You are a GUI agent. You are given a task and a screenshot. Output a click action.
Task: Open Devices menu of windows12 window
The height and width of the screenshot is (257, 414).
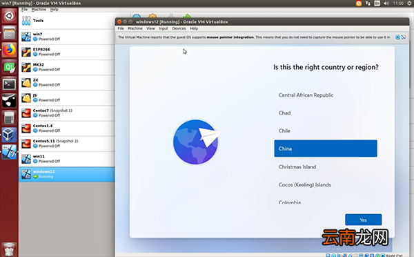point(179,28)
